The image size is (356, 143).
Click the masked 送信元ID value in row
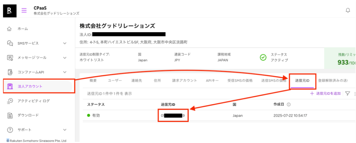coord(172,116)
